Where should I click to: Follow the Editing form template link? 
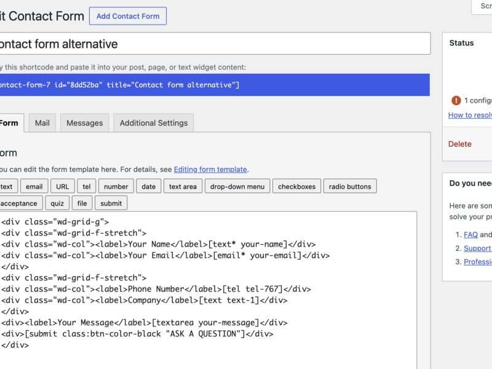point(210,170)
